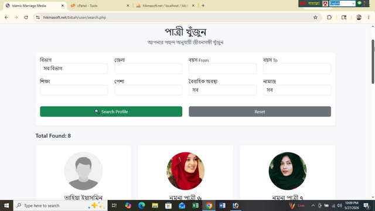Click the green Search Profile button
The width and height of the screenshot is (375, 211).
tap(111, 111)
